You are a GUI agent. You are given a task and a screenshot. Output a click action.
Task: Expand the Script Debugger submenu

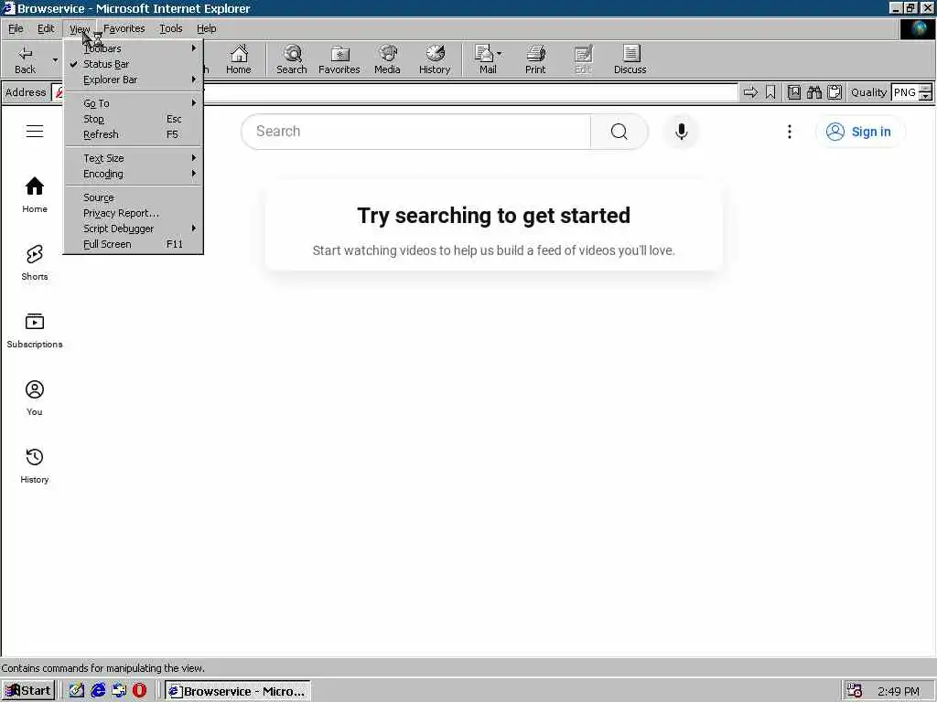pyautogui.click(x=134, y=229)
